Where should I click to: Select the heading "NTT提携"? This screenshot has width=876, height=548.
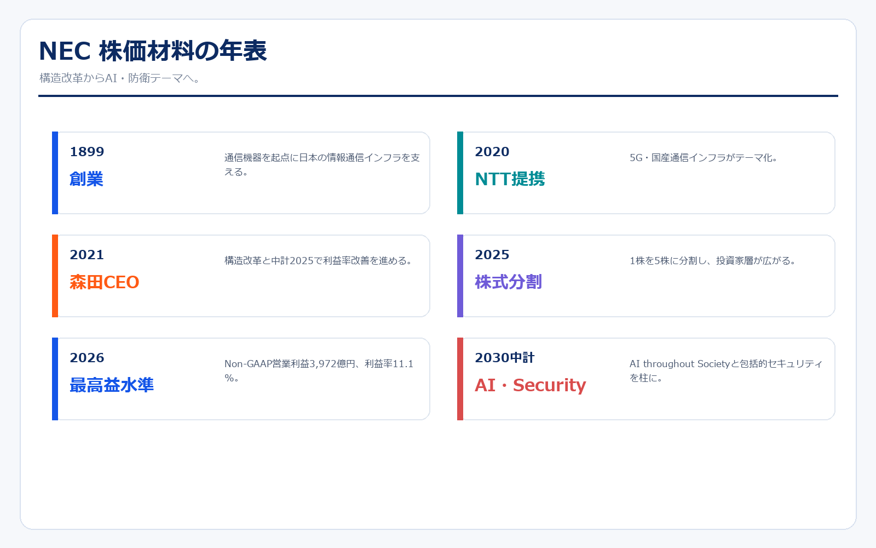click(x=510, y=179)
